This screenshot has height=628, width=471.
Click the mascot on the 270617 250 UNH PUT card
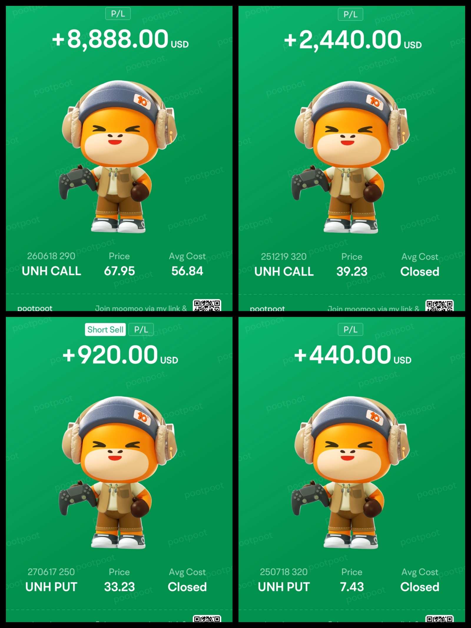coord(118,472)
